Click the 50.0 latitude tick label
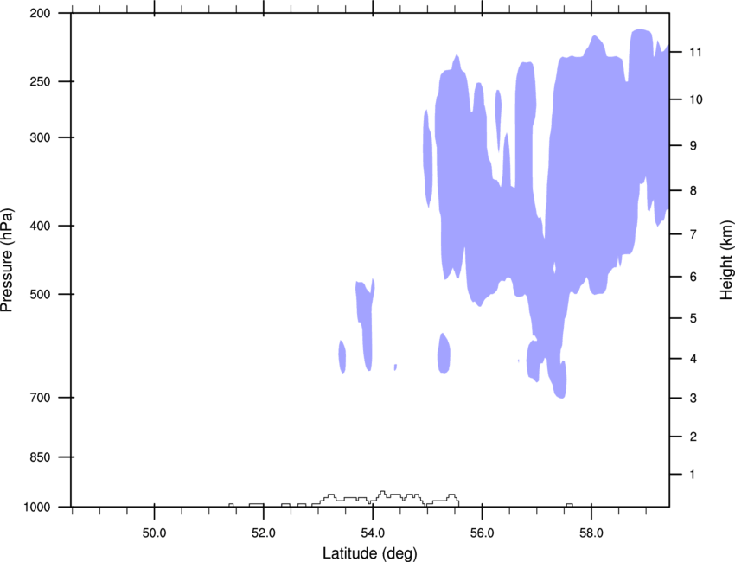The height and width of the screenshot is (562, 735). [x=154, y=533]
